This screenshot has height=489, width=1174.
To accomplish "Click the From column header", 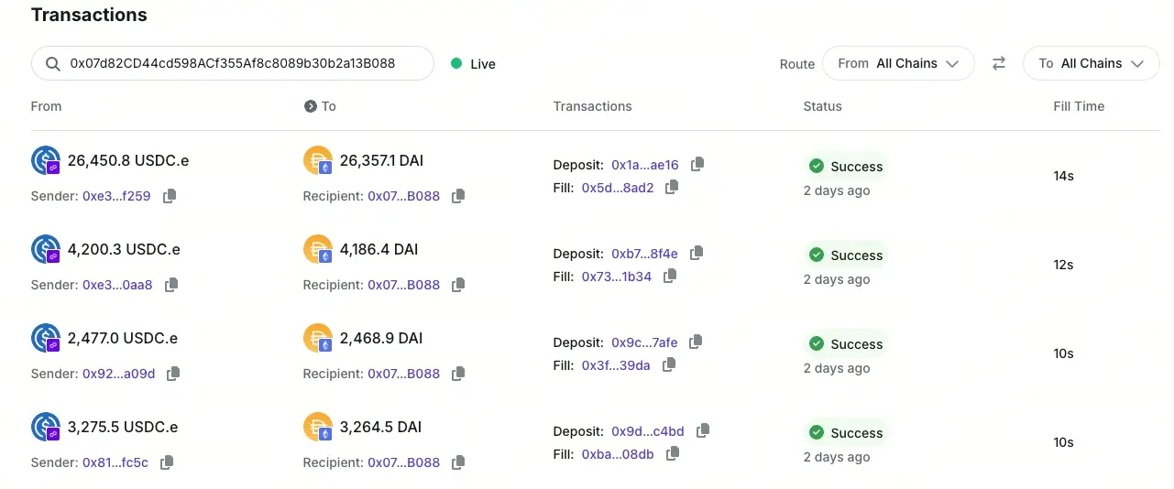I will [x=46, y=106].
